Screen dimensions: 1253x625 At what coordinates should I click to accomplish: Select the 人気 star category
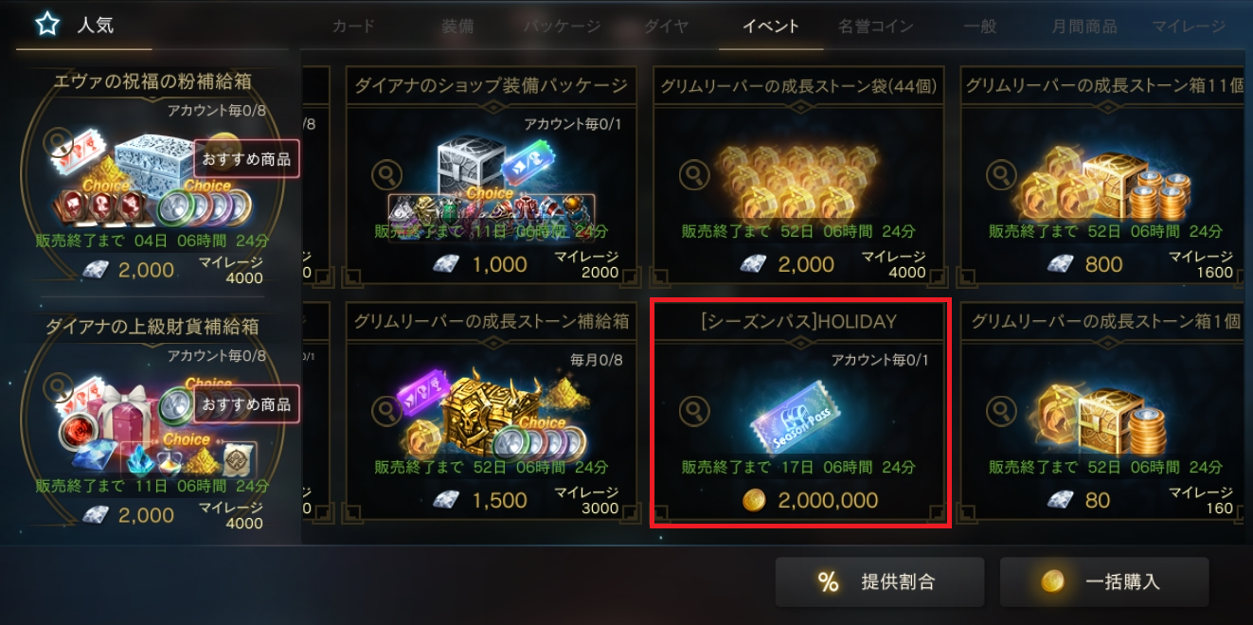pyautogui.click(x=81, y=25)
